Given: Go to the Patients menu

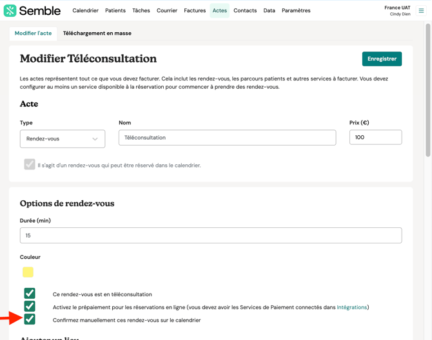Looking at the screenshot, I should pos(115,10).
